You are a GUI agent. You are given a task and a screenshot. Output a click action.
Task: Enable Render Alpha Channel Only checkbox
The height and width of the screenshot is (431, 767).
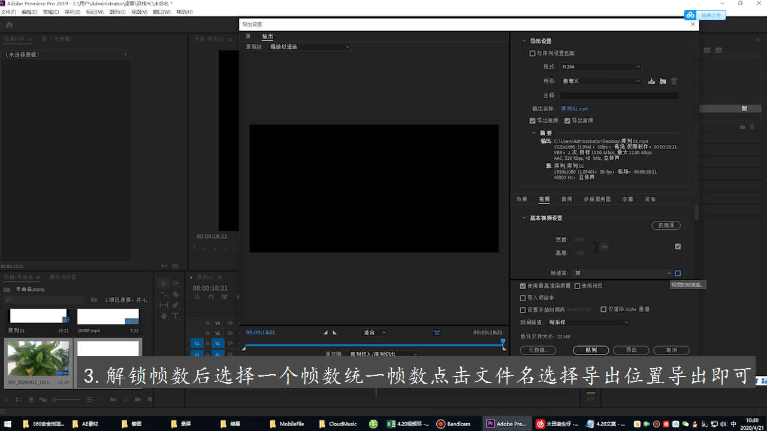click(603, 309)
